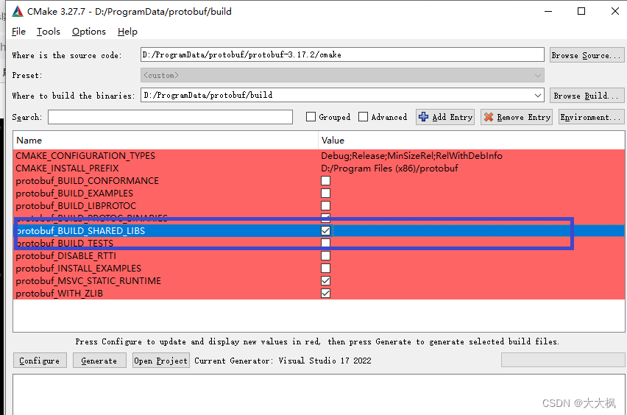This screenshot has width=627, height=415.
Task: Click the Value column header
Action: coord(472,141)
